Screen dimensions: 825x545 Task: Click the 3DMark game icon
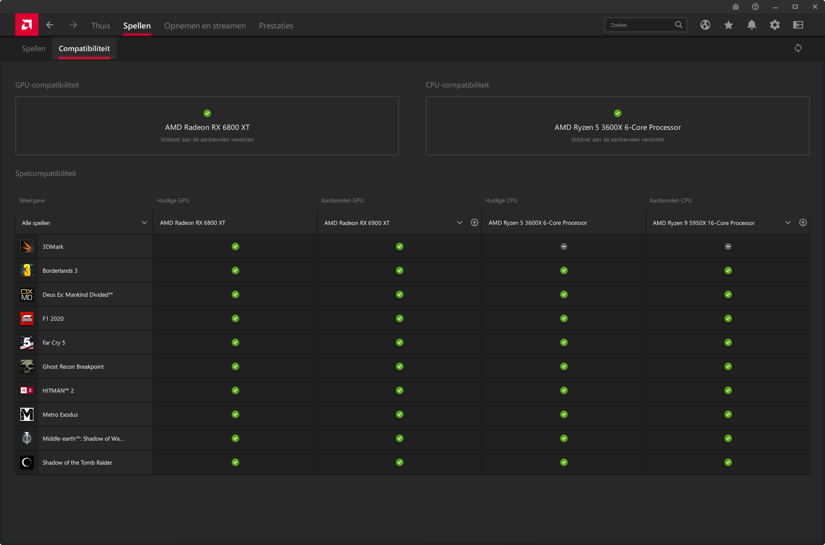27,247
